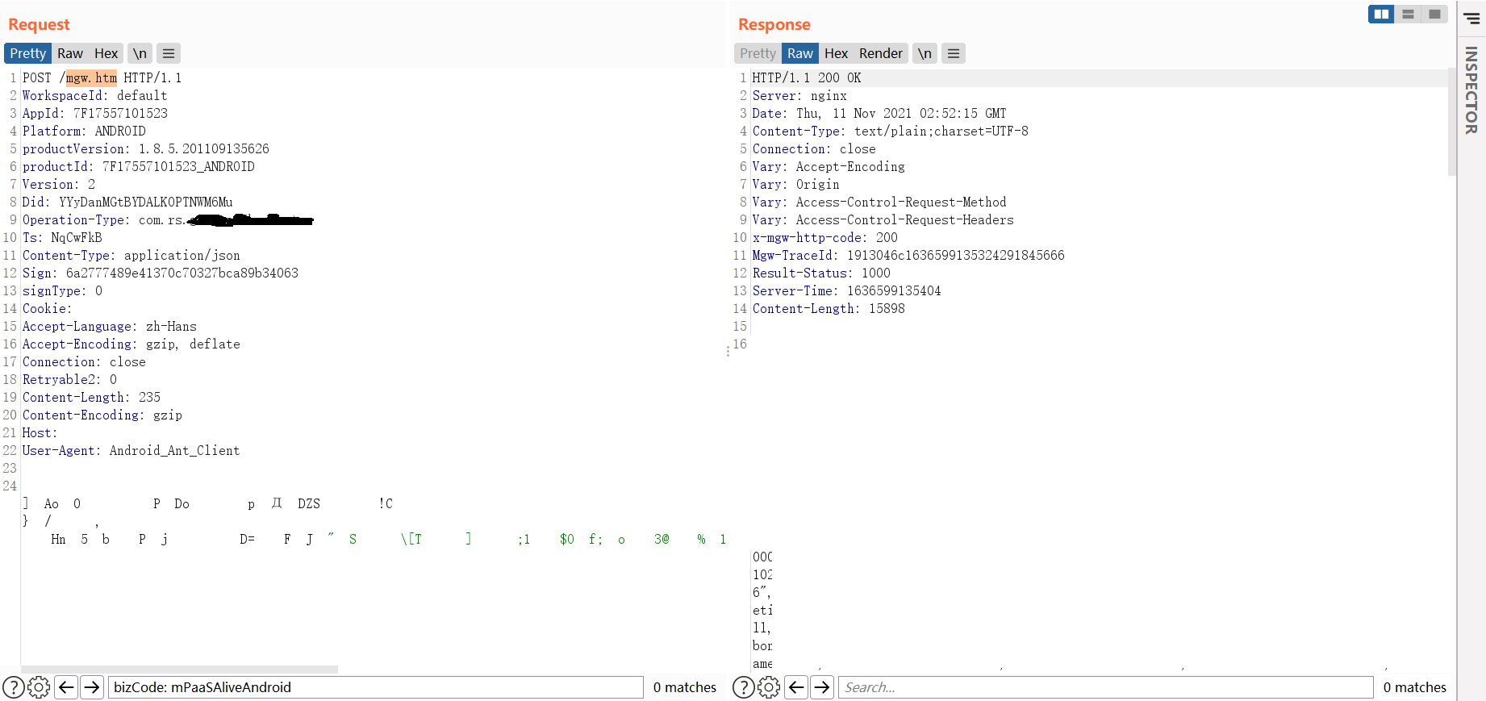Switch Response view to Raw tab
This screenshot has height=701, width=1486.
(x=800, y=53)
